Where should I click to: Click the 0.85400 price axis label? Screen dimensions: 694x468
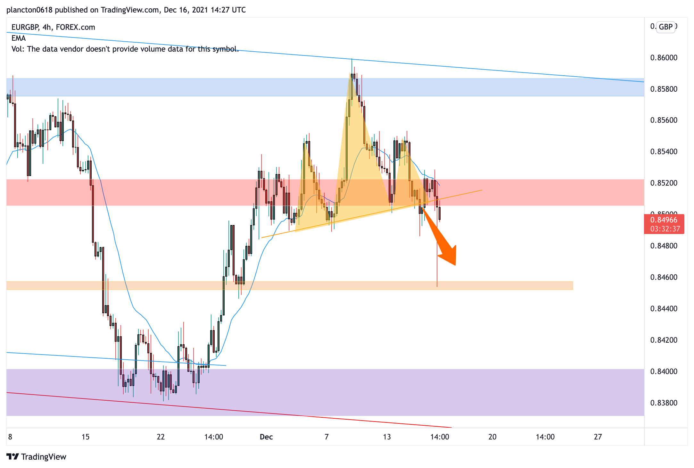tap(664, 152)
